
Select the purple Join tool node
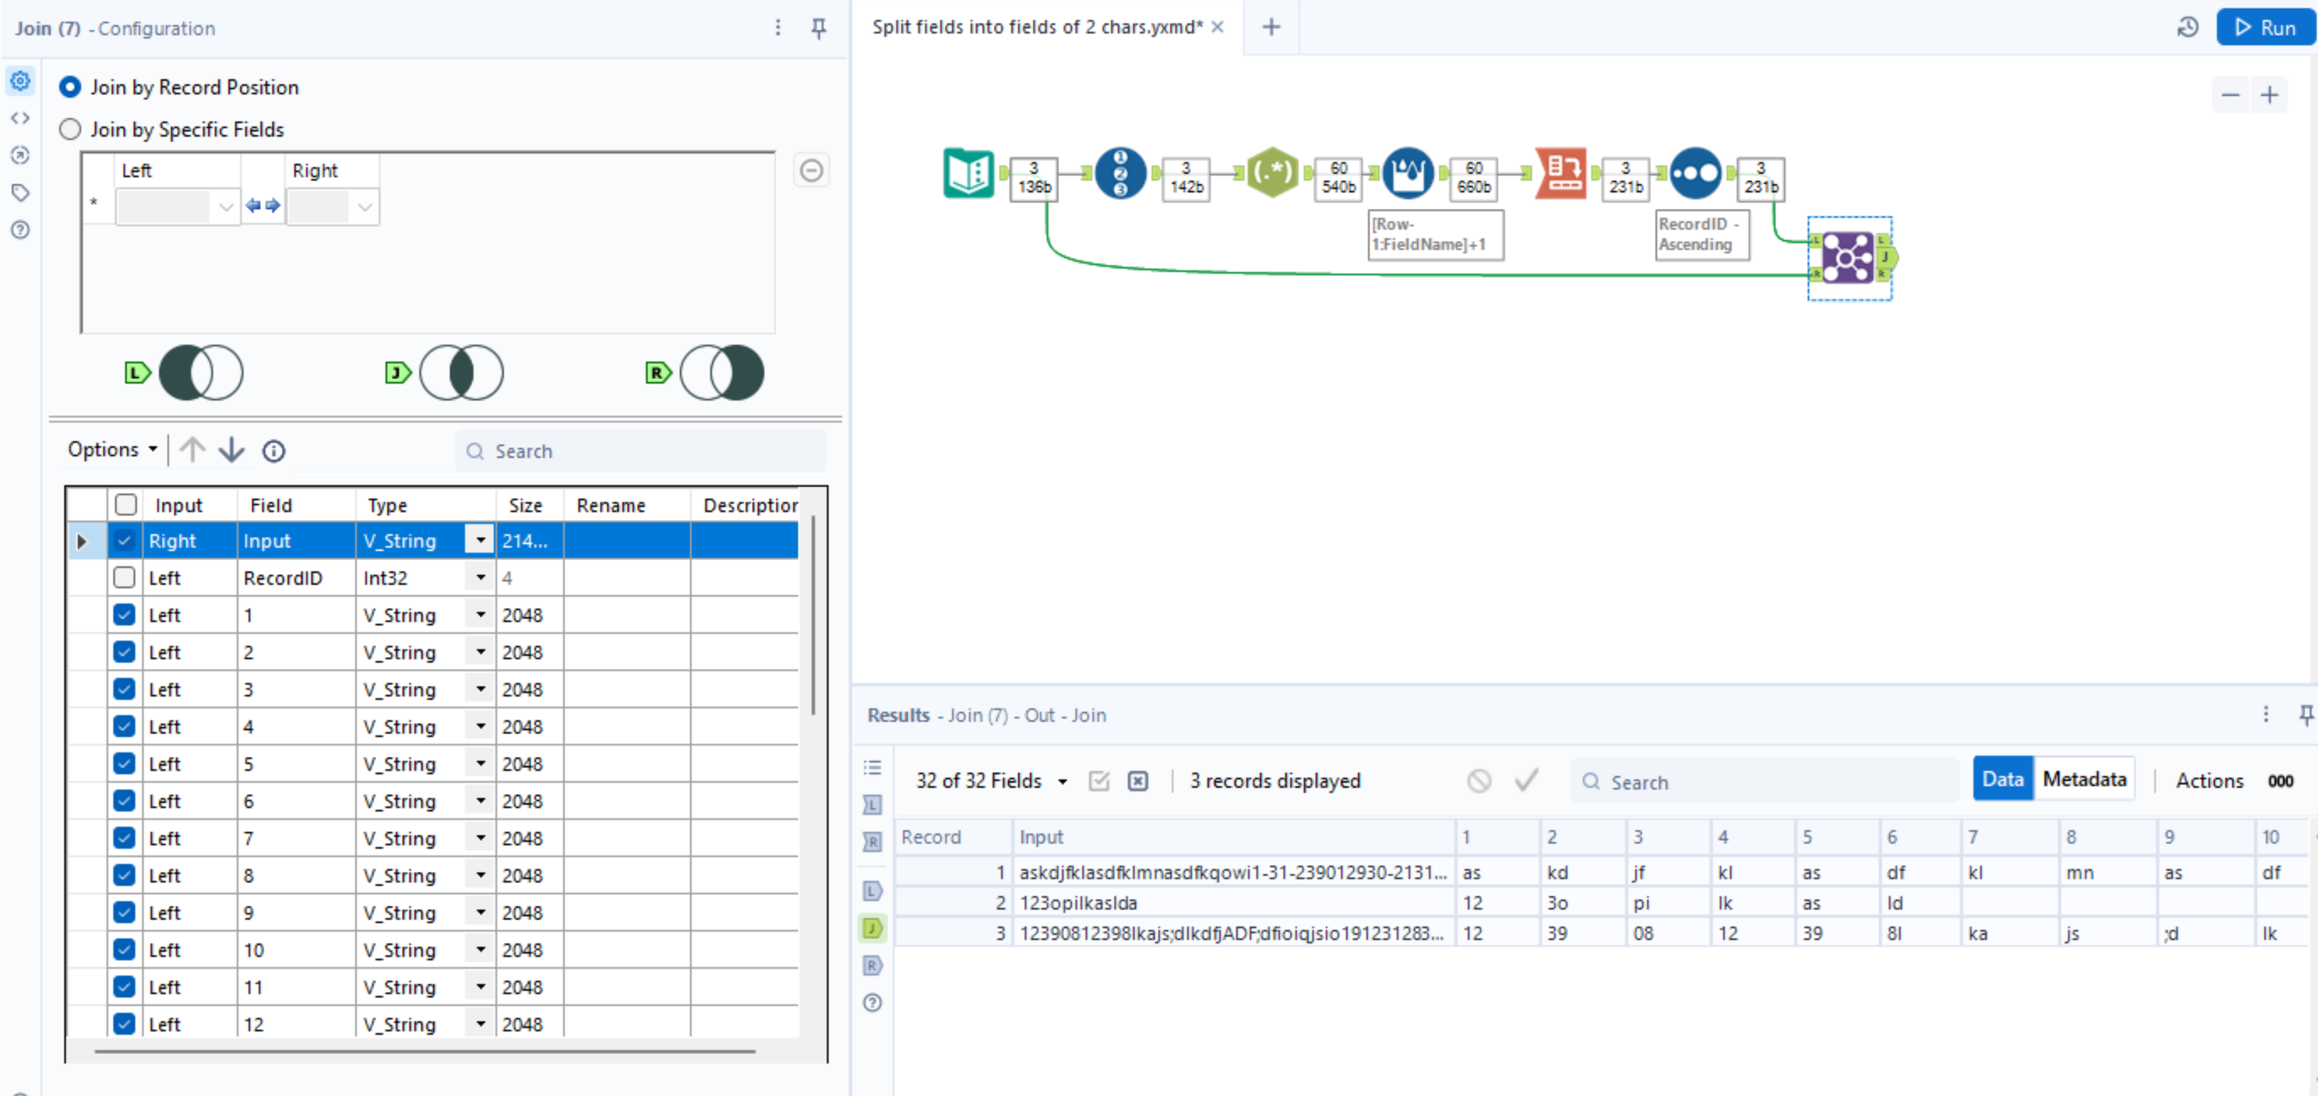1847,258
